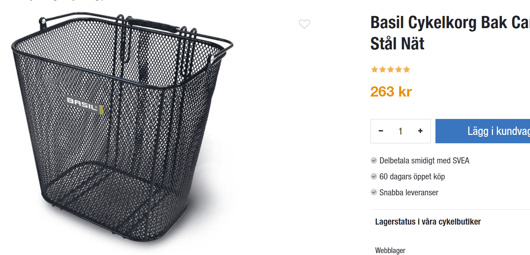Click the Basil logo on the basket
Image resolution: width=530 pixels, height=255 pixels.
click(84, 103)
